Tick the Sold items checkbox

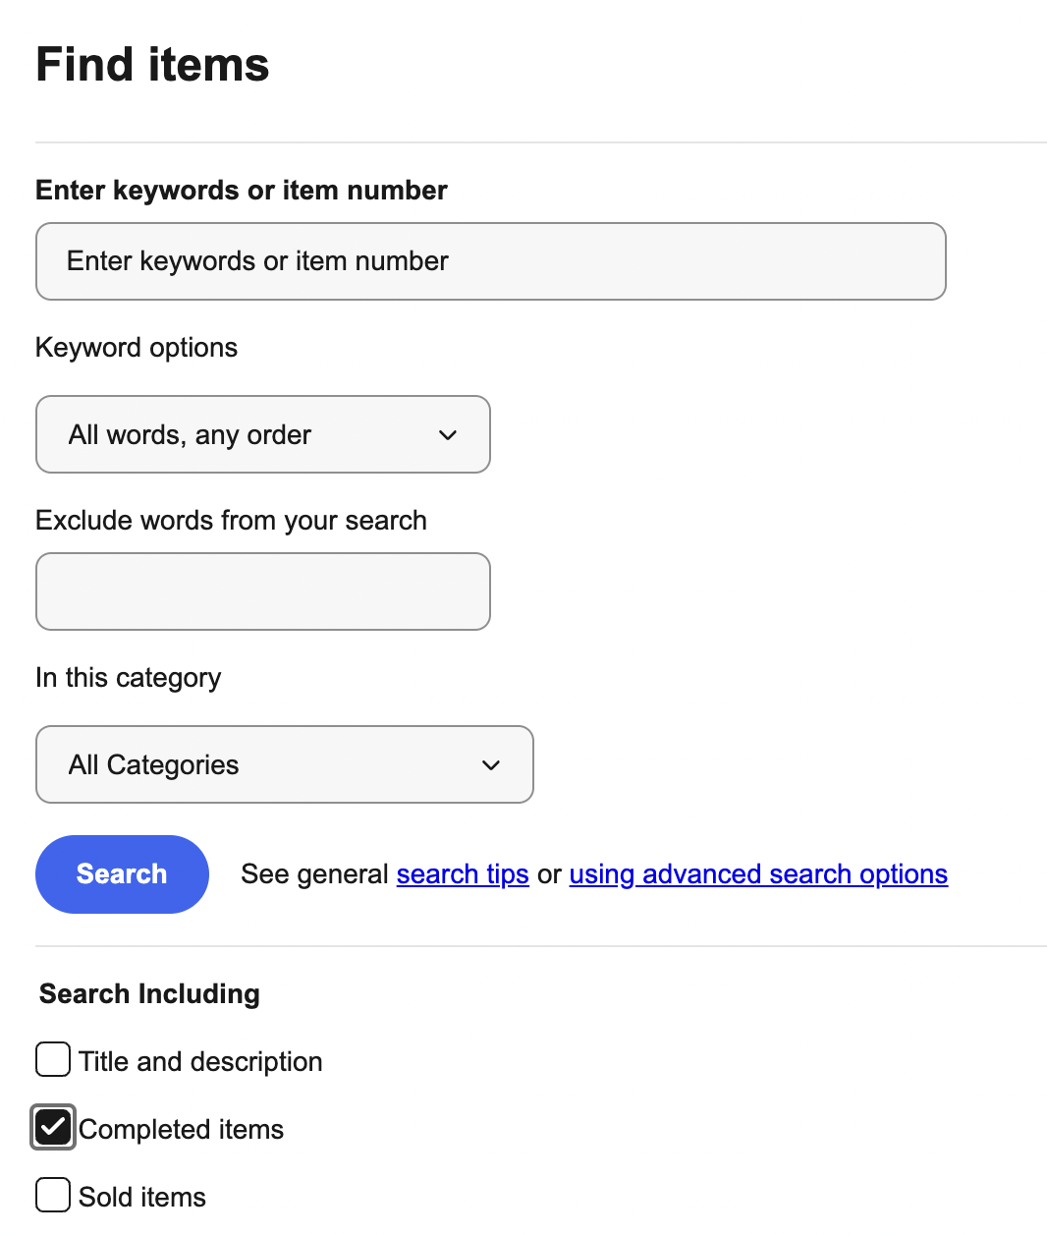53,1196
